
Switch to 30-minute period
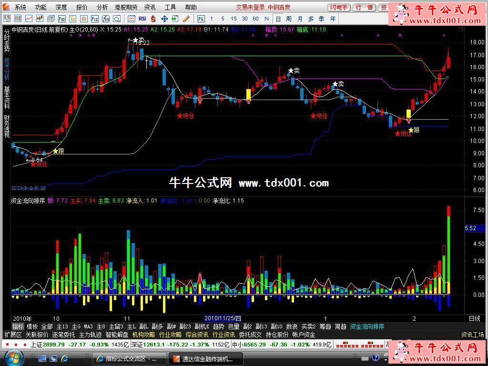(x=244, y=19)
